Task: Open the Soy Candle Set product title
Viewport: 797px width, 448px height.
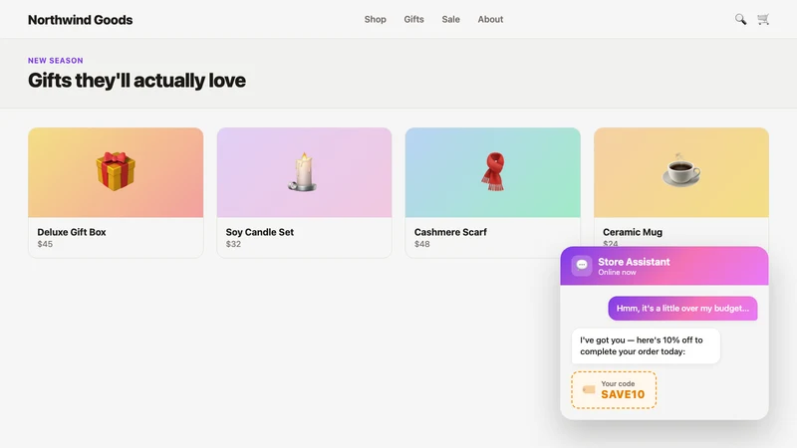Action: (x=260, y=232)
